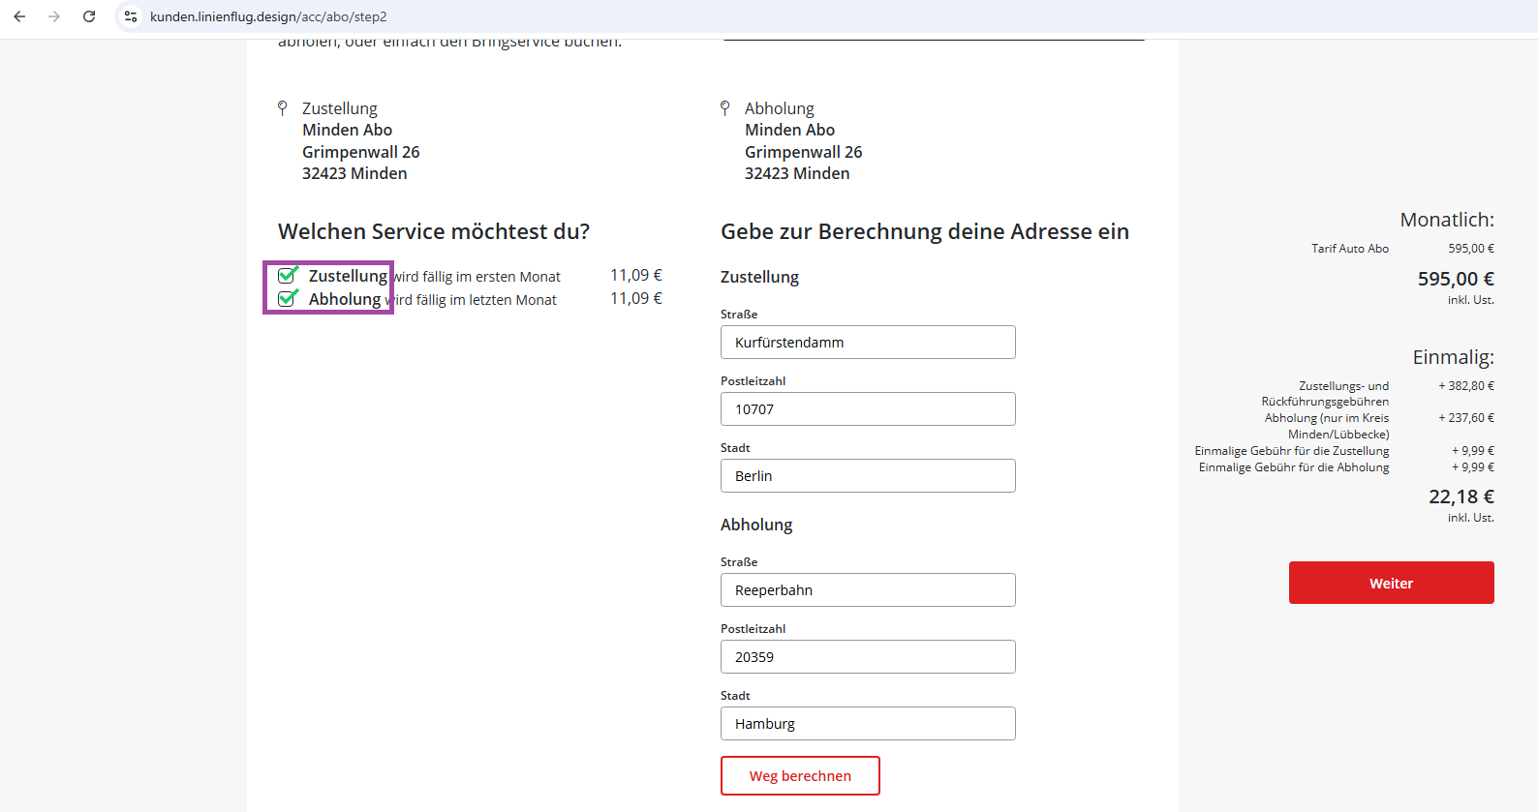
Task: Click the location pin beside Zustellung address
Action: (x=283, y=107)
